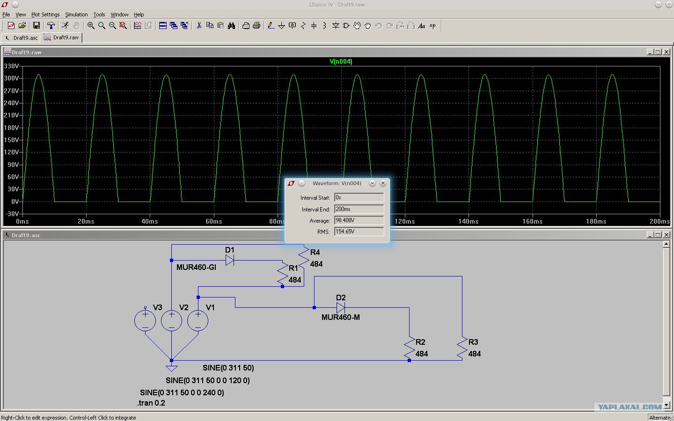Click the Tile Windows icon
Image resolution: width=674 pixels, height=421 pixels.
162,26
